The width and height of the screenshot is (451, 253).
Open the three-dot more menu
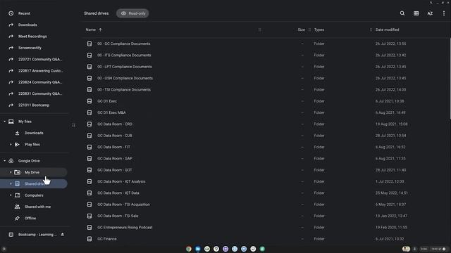click(x=444, y=13)
